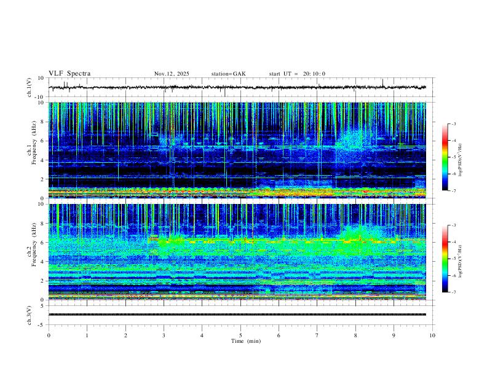The image size is (487, 376).
Task: Click the date text "Nov.12, 2025"
Action: (172, 74)
